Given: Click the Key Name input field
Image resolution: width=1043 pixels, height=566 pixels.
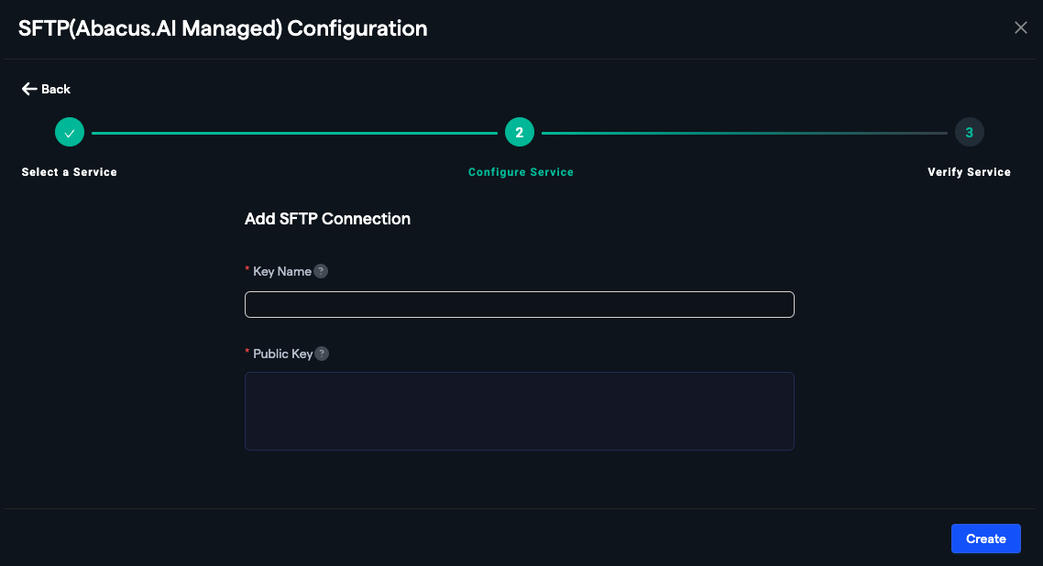Looking at the screenshot, I should [519, 304].
